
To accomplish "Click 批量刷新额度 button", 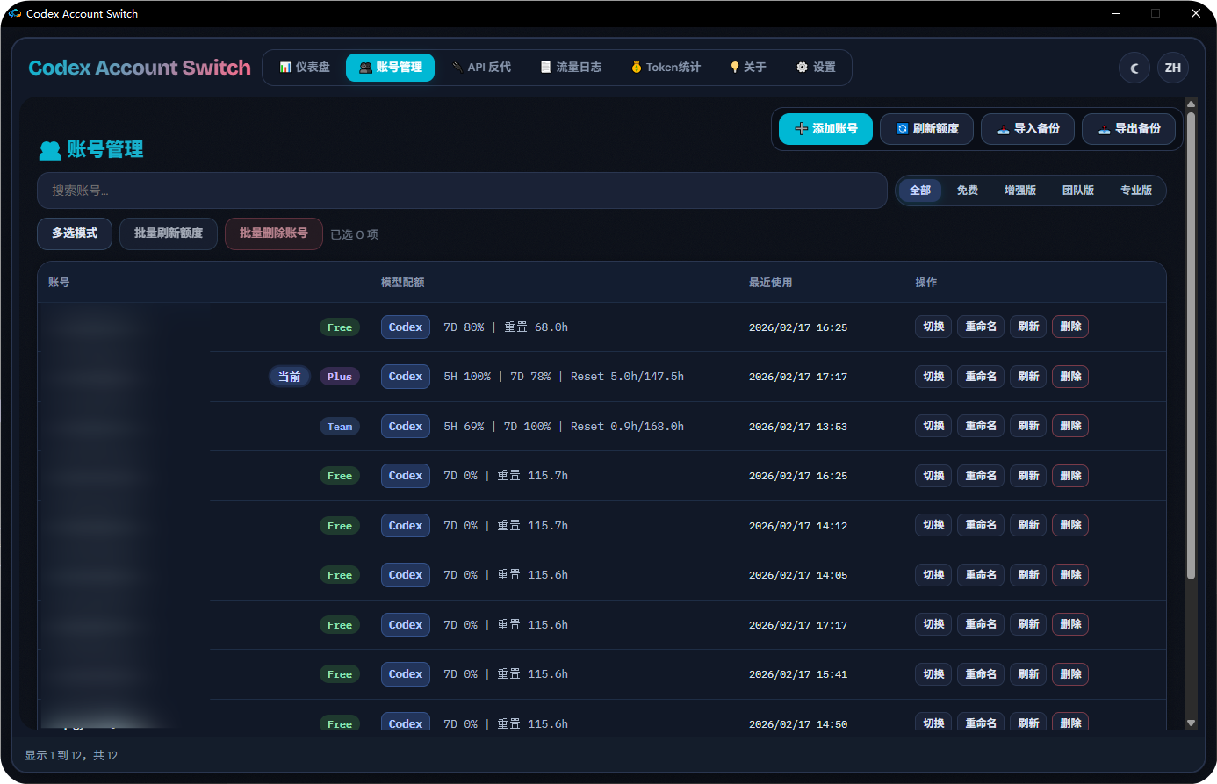I will (169, 234).
